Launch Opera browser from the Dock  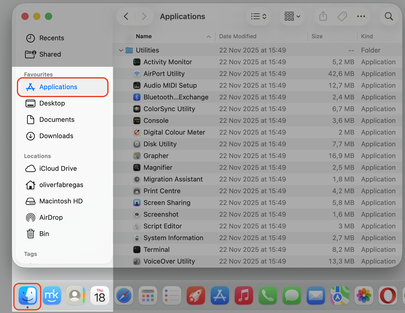(x=388, y=296)
